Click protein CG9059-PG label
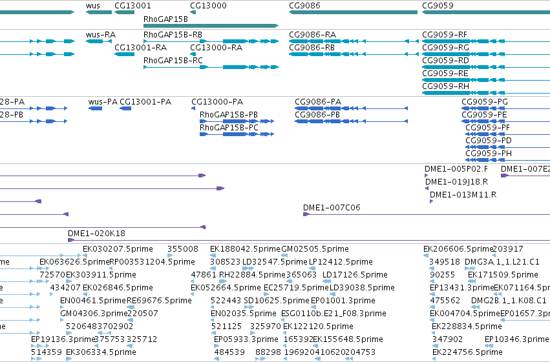Viewport: 550px width, 362px height. (x=485, y=102)
